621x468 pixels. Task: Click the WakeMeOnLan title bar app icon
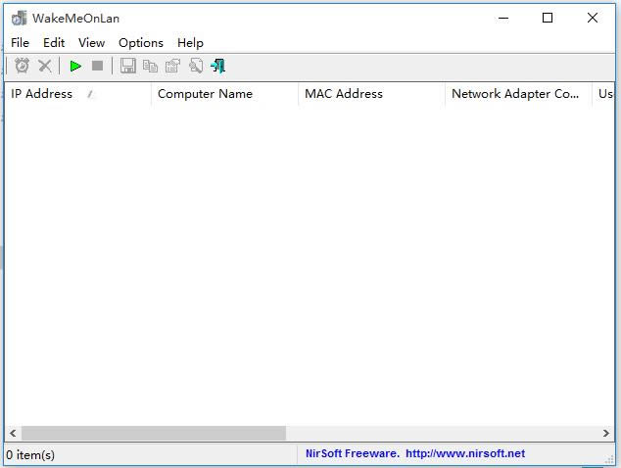click(x=19, y=18)
